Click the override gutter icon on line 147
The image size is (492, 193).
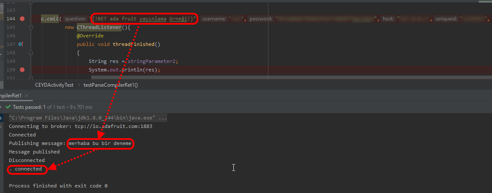coord(21,44)
